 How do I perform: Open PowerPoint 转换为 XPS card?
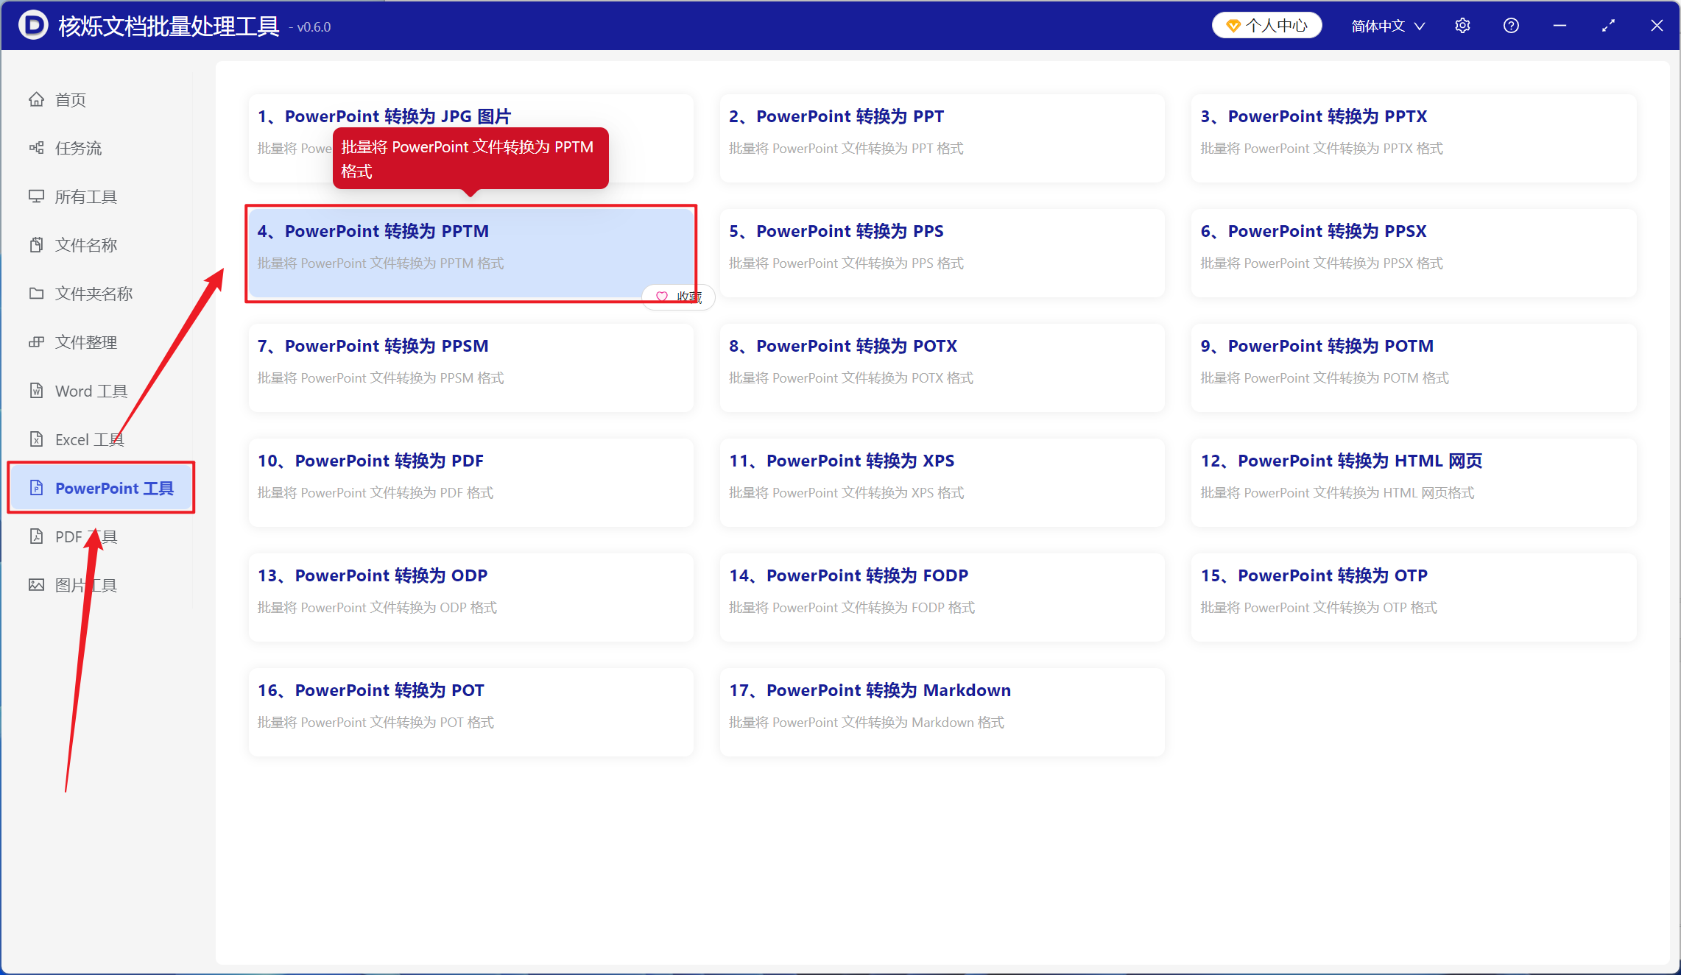tap(942, 482)
